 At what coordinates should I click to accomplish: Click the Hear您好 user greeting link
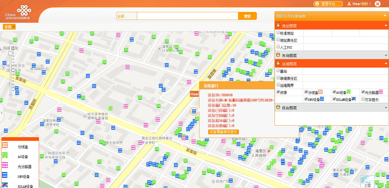pyautogui.click(x=362, y=4)
